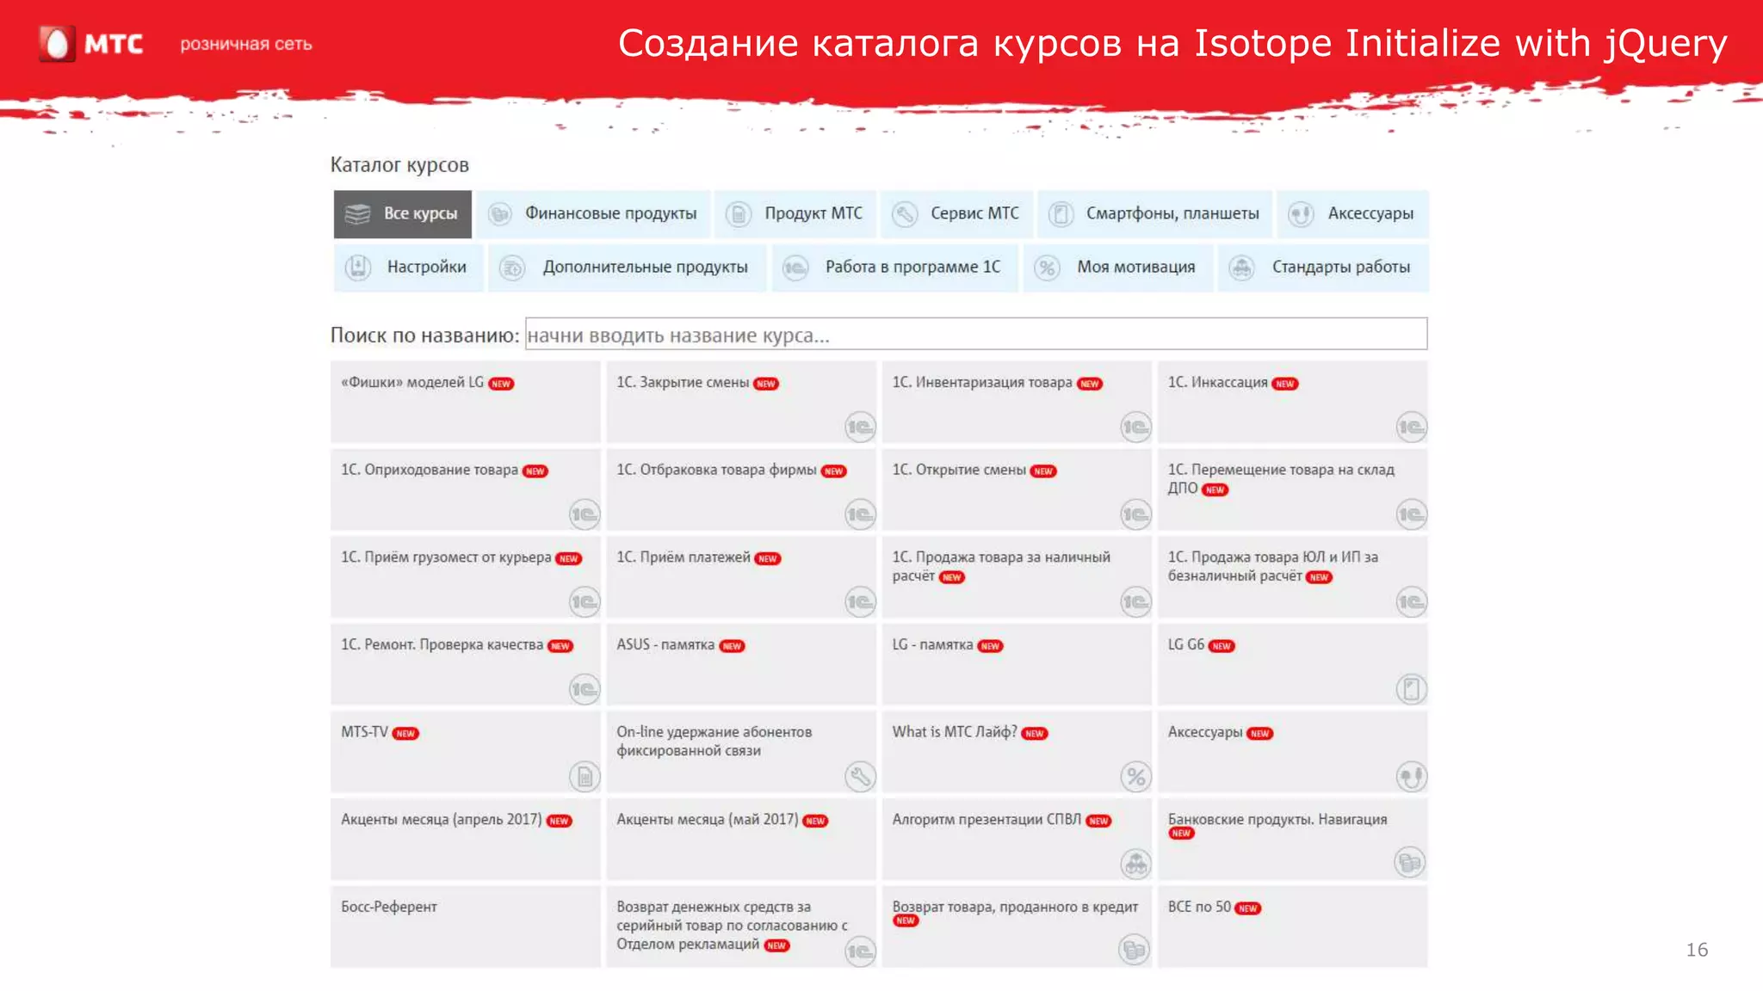The image size is (1763, 991).
Task: Click 1C icon on Ремонт. Проверка качества card
Action: 585,689
